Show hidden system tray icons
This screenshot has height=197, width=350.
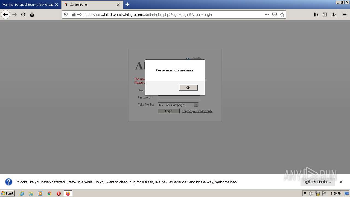(x=305, y=193)
